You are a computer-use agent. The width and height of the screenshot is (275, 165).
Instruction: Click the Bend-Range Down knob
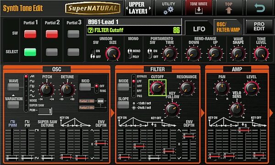click(x=193, y=54)
